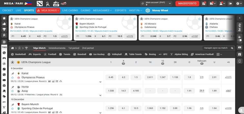The height and width of the screenshot is (114, 244).
Task: Open dropdown under the X column header
Action: tap(124, 64)
